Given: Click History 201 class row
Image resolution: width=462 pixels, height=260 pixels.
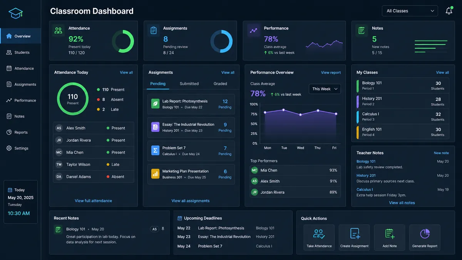Looking at the screenshot, I should point(403,101).
